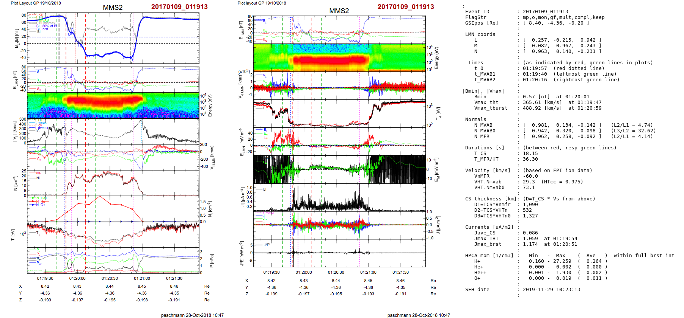Click the J*E panel in middle plot

[x=339, y=253]
